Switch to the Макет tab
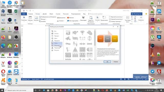This screenshot has width=164, height=92. (51, 14)
